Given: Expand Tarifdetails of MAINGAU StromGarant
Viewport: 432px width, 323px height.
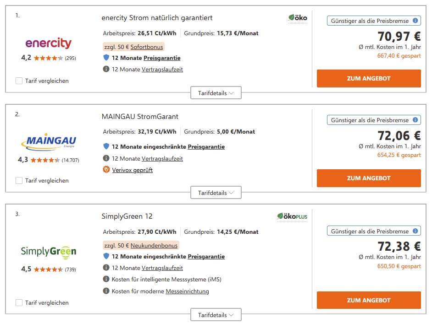Looking at the screenshot, I should (216, 193).
